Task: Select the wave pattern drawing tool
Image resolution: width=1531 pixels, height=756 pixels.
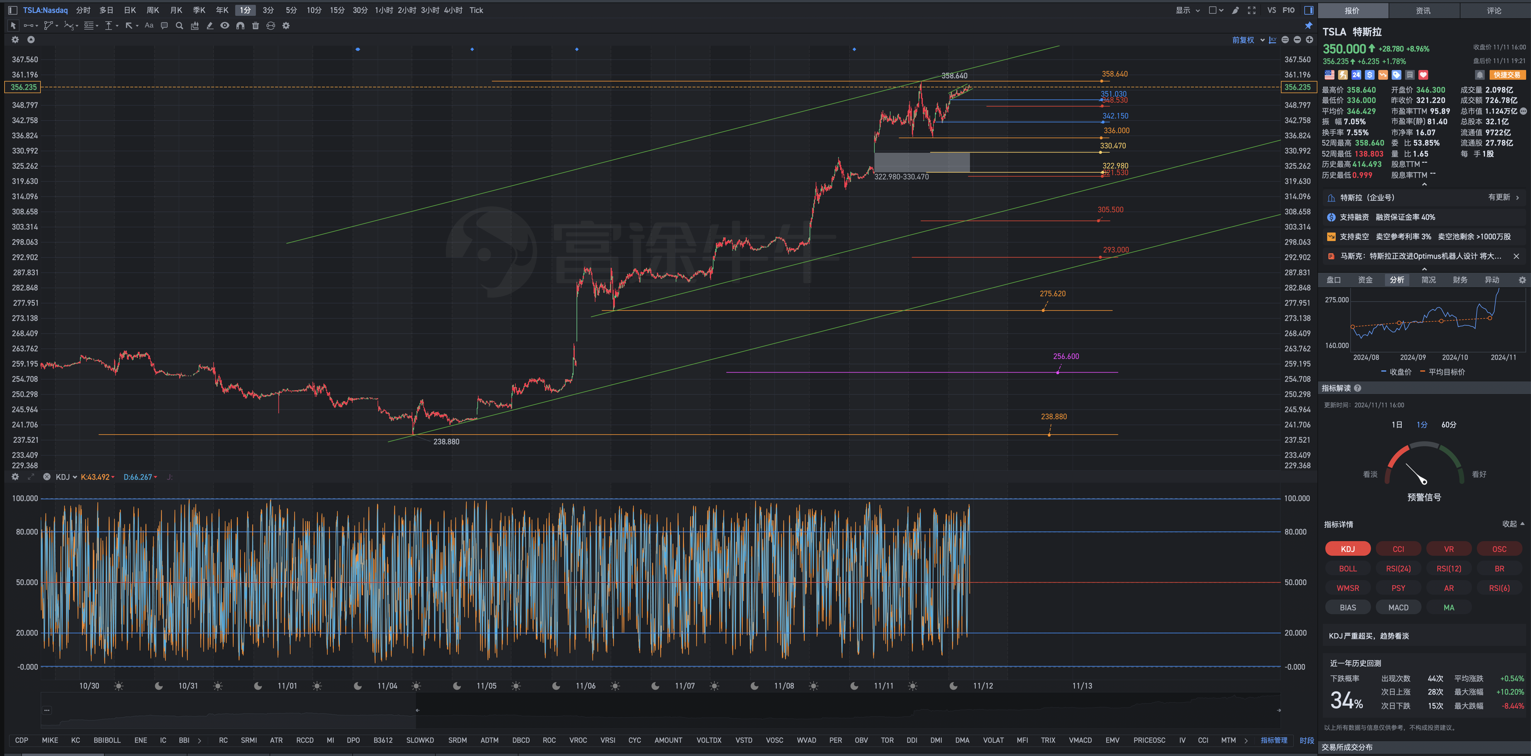Action: click(69, 26)
